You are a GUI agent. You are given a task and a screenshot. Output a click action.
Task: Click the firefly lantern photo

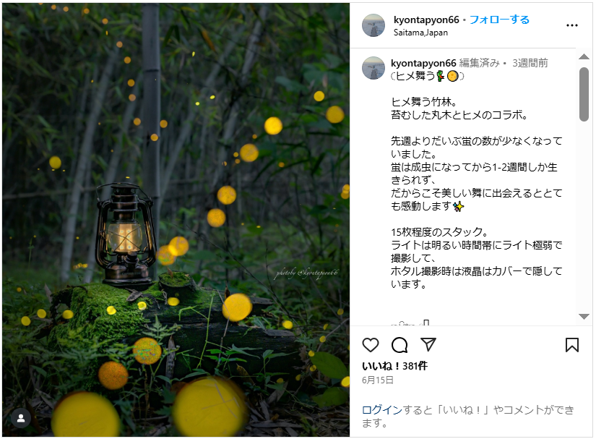click(x=176, y=220)
